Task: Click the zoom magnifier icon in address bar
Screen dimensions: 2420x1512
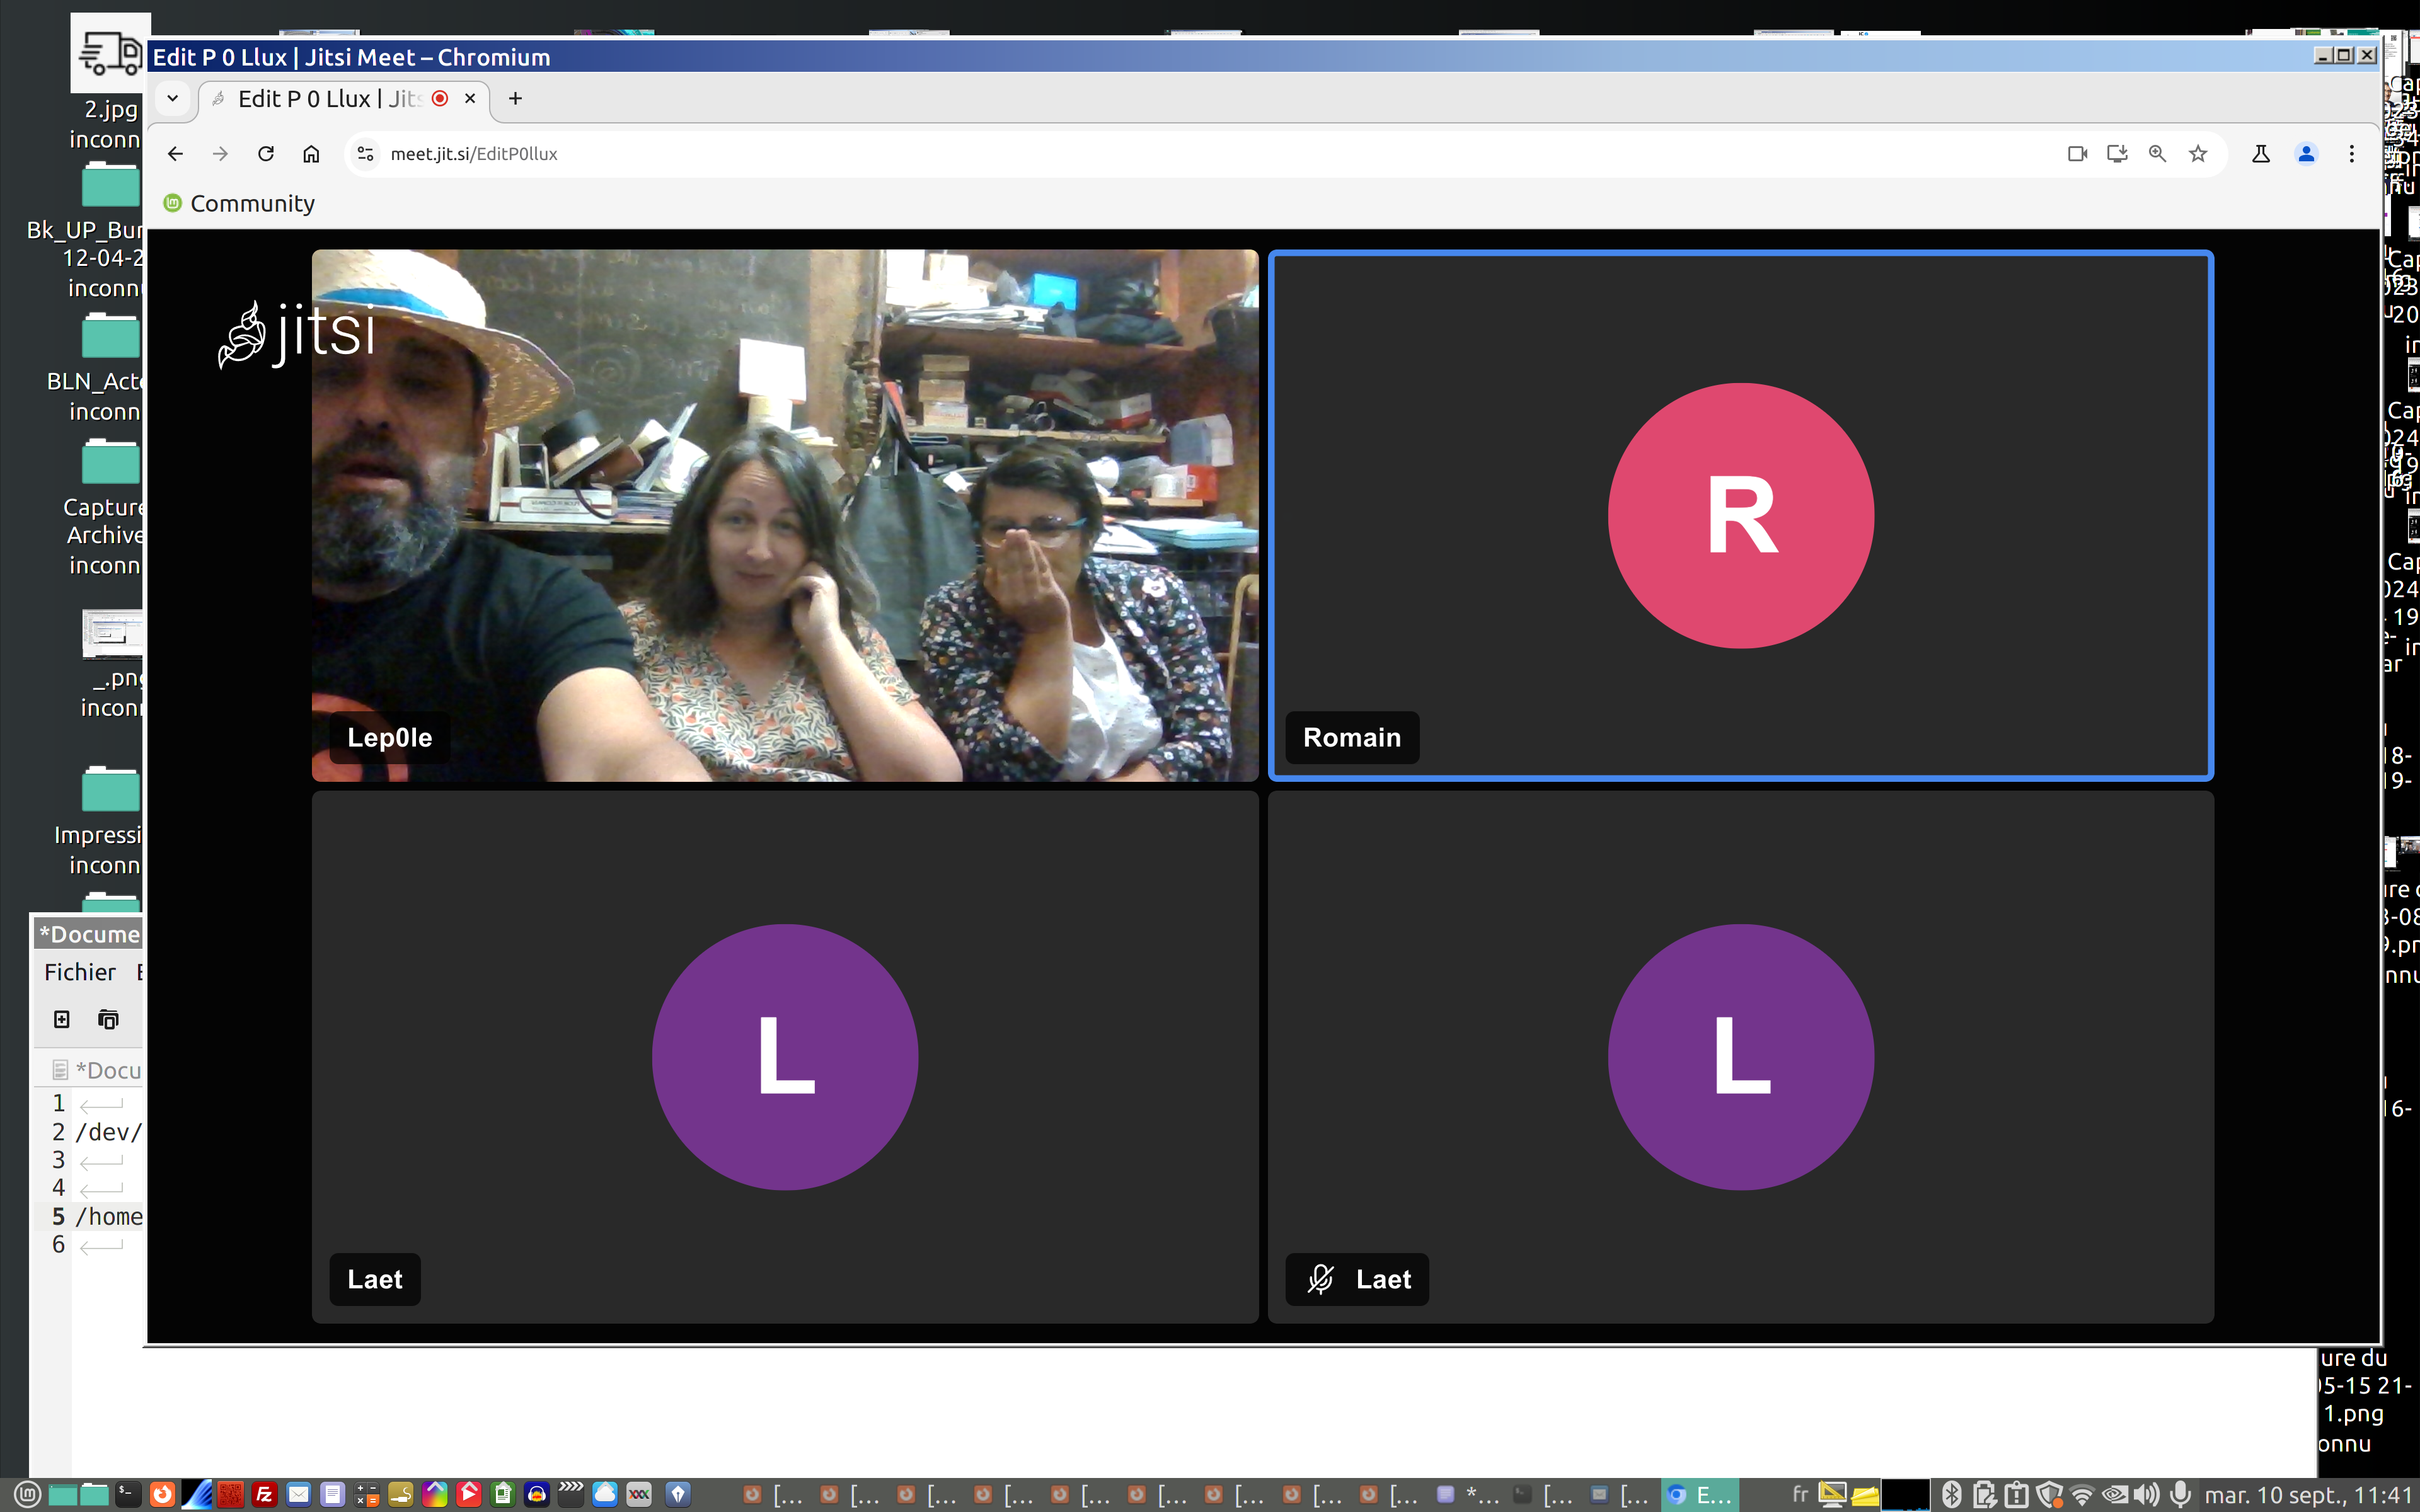Action: tap(2157, 154)
